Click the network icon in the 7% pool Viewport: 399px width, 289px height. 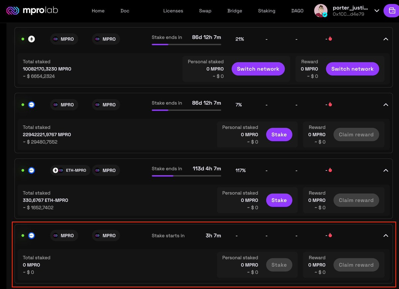(31, 105)
